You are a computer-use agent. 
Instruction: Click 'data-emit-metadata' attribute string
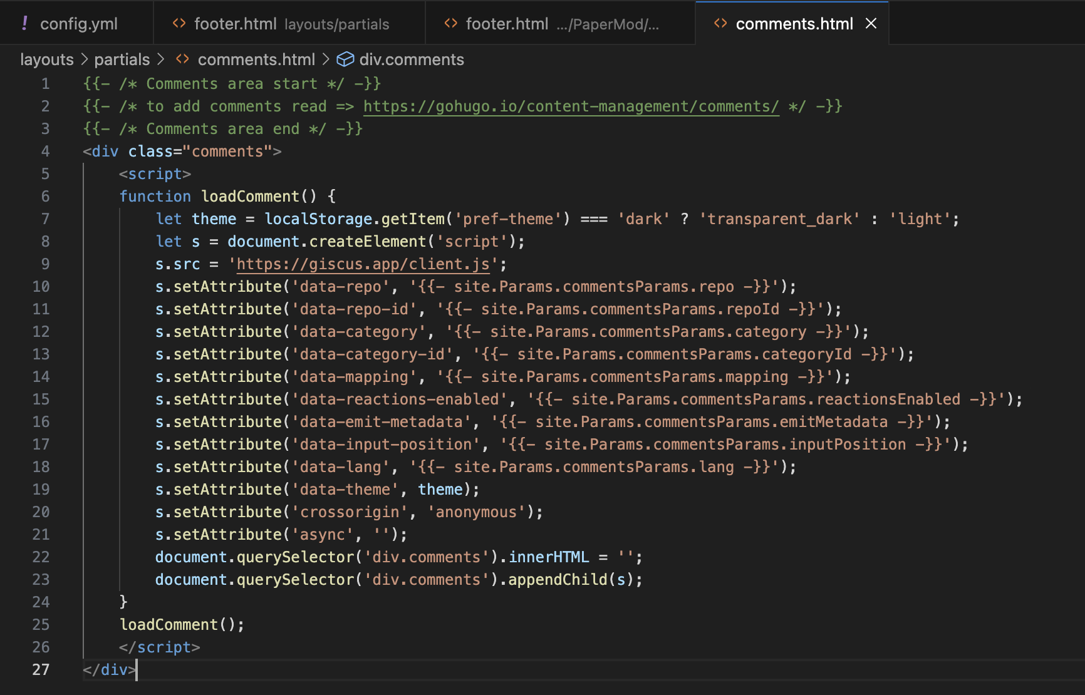tap(381, 422)
